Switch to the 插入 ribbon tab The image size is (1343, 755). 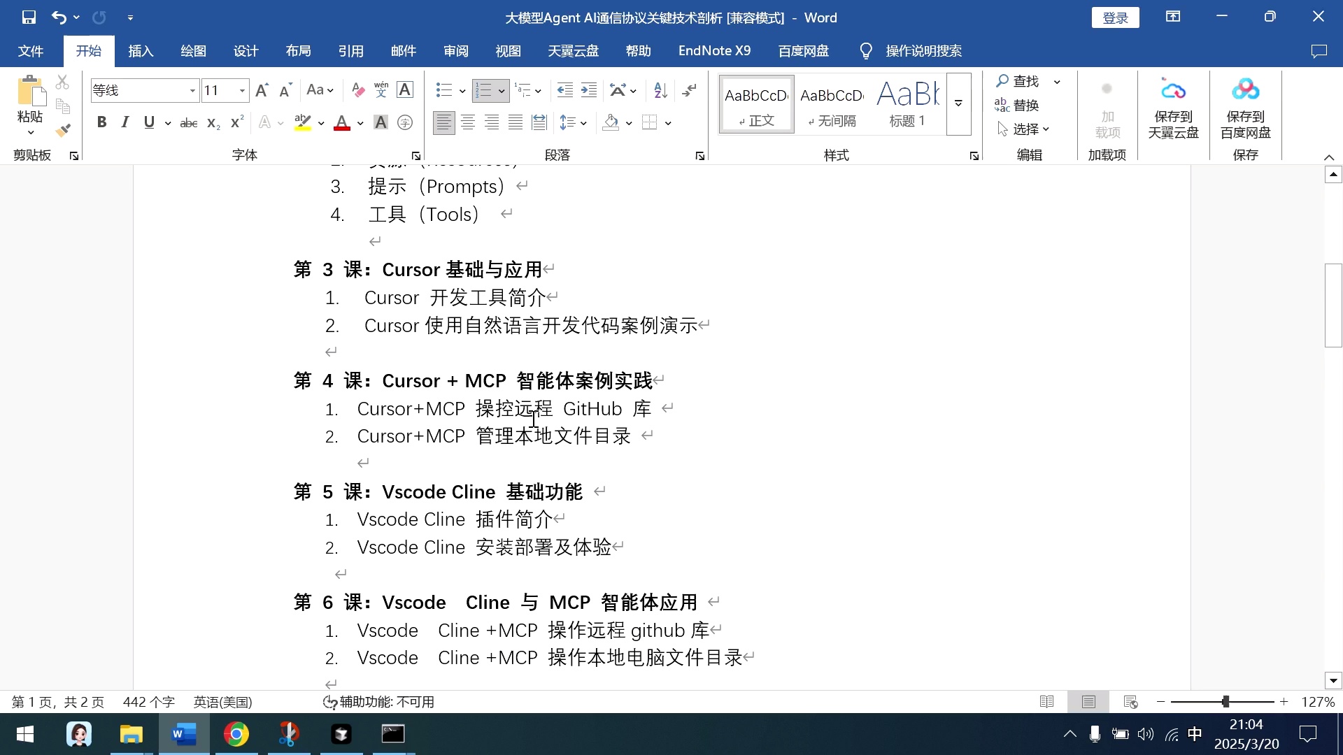(x=140, y=50)
